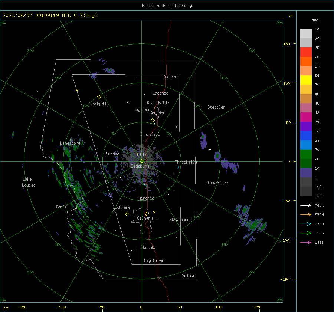
Task: Click the Strathmore town label
Action: (180, 220)
